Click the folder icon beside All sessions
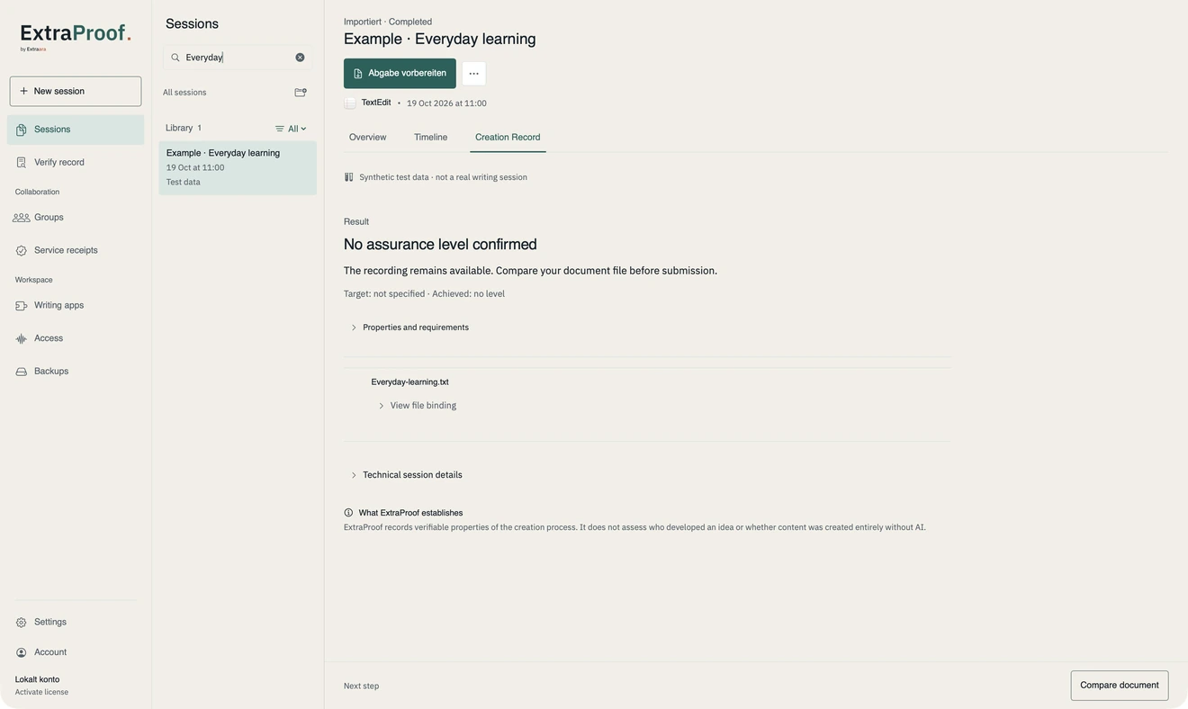This screenshot has height=709, width=1188. 301,93
